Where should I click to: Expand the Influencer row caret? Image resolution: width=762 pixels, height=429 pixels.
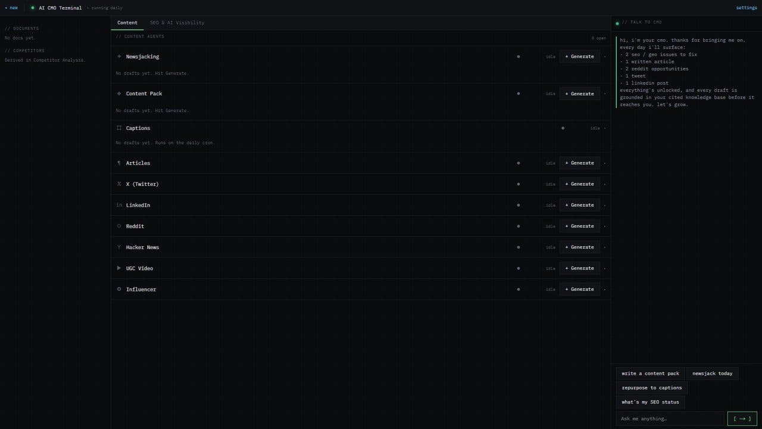605,289
